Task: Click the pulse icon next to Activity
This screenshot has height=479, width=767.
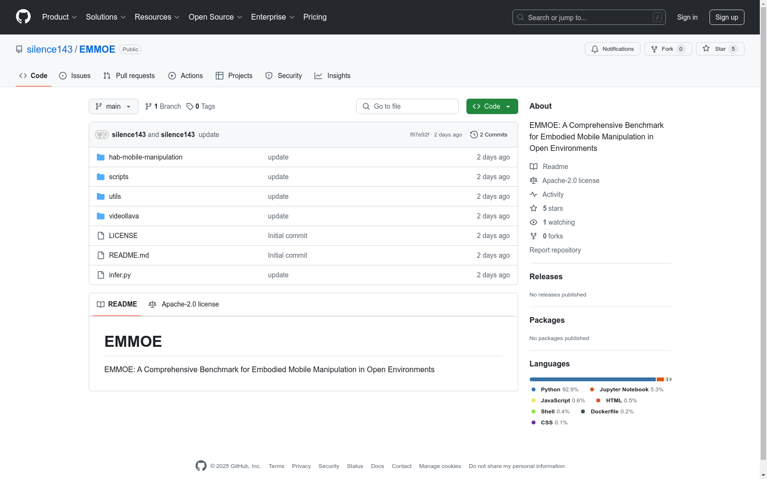Action: (x=534, y=194)
